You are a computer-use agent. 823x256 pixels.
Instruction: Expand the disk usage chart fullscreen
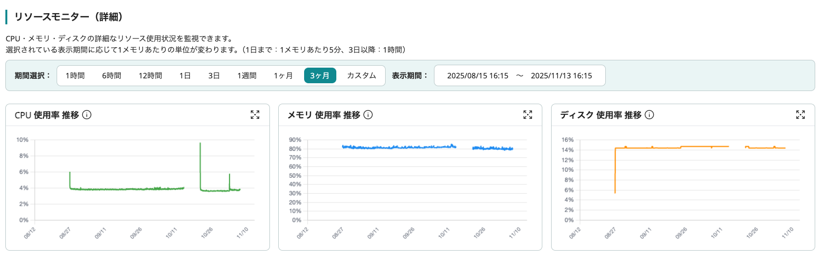point(801,115)
